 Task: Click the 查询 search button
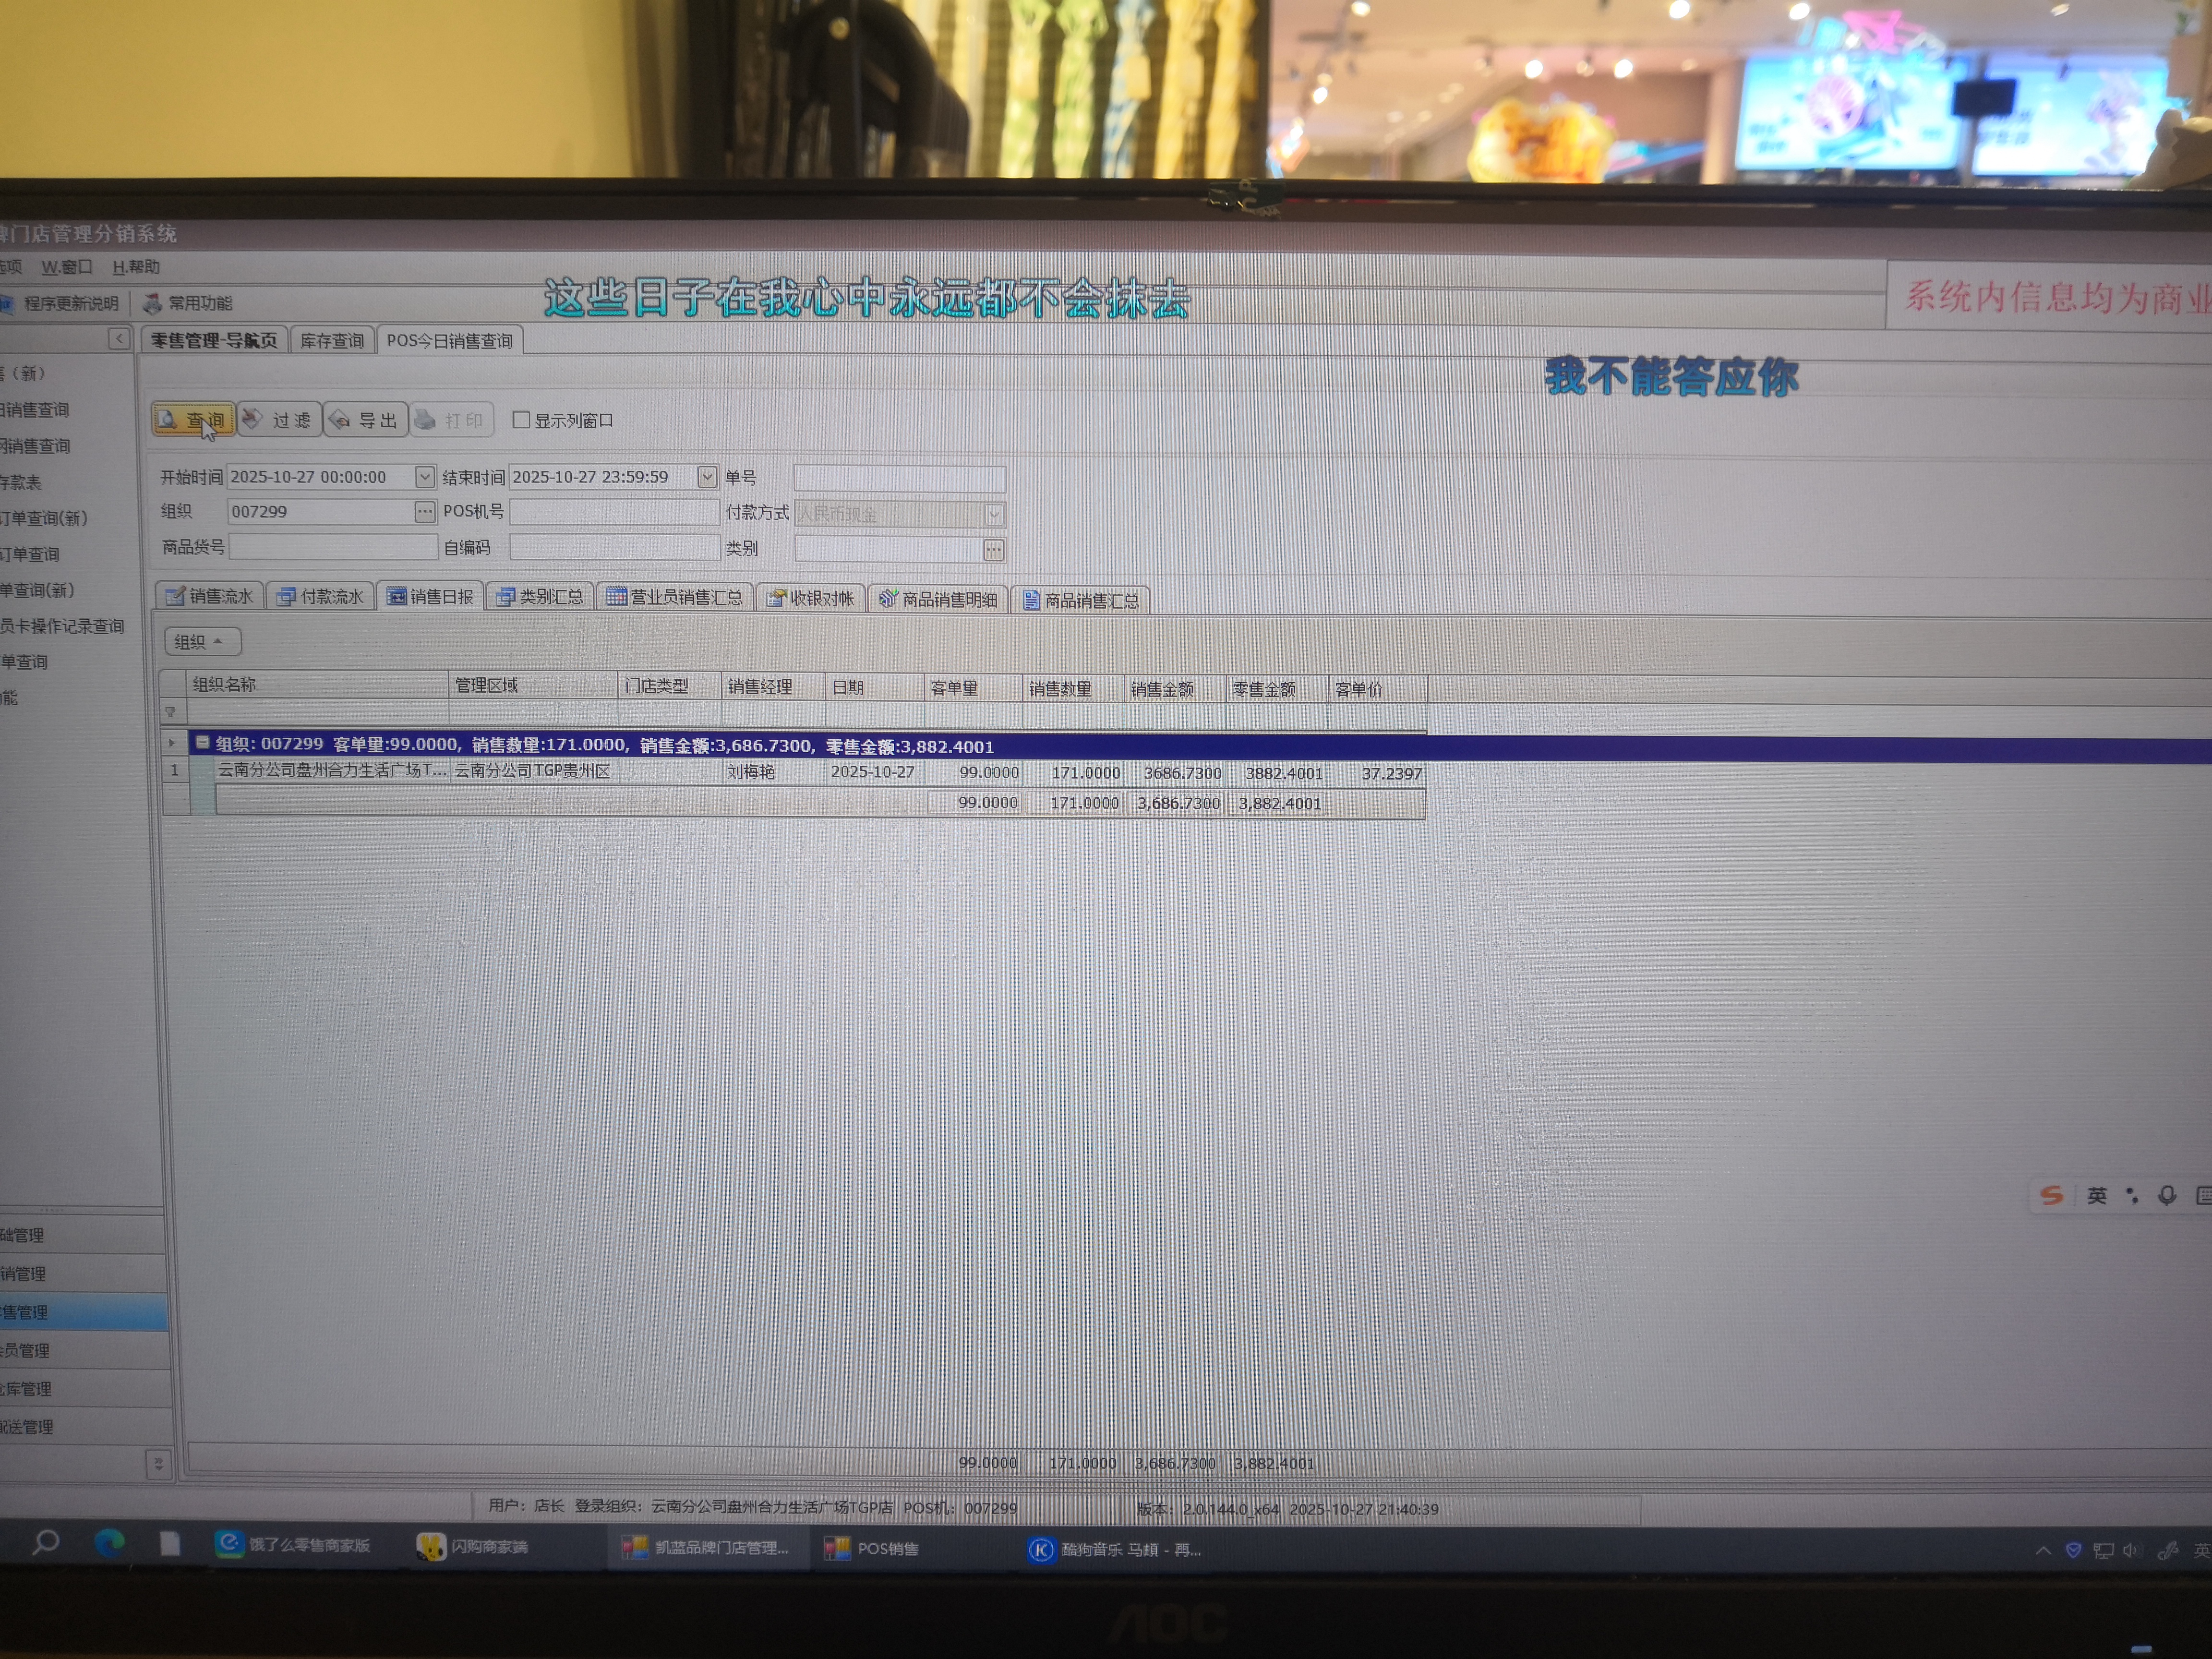tap(193, 420)
